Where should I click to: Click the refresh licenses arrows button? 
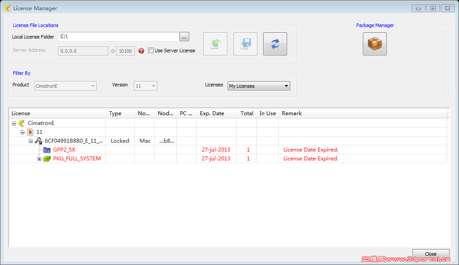[x=275, y=44]
